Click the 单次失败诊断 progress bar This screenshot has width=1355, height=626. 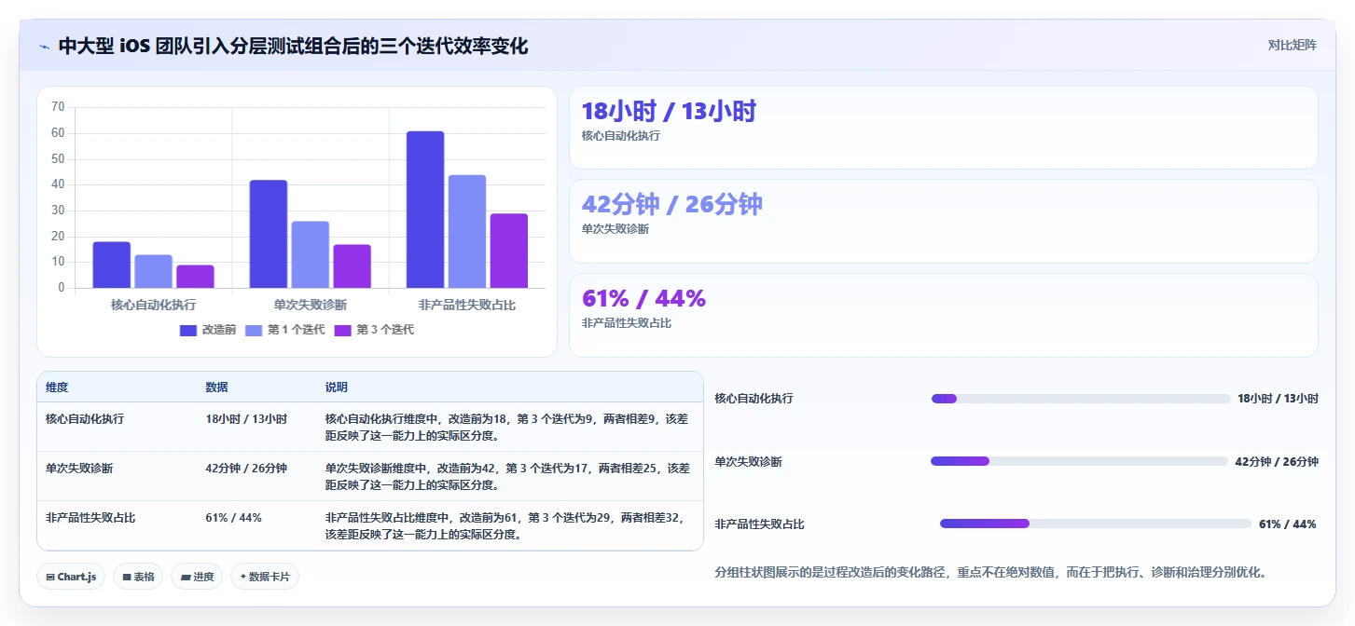pyautogui.click(x=1079, y=461)
